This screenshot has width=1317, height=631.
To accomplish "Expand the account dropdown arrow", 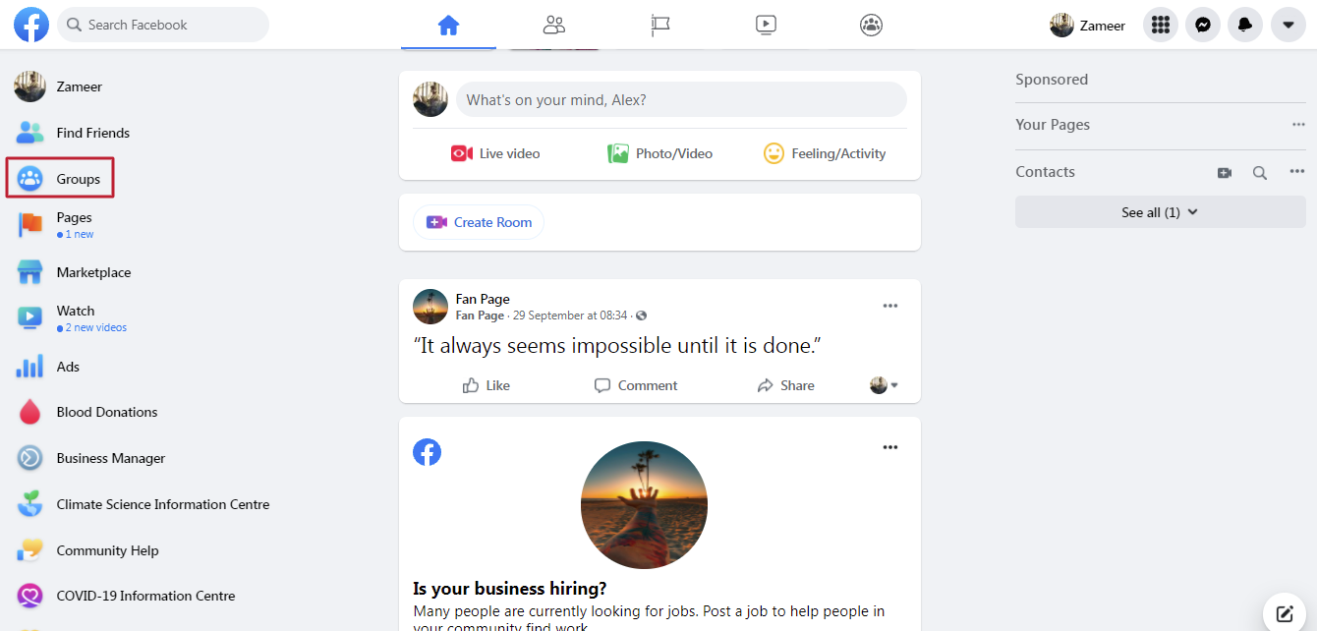I will point(1288,25).
